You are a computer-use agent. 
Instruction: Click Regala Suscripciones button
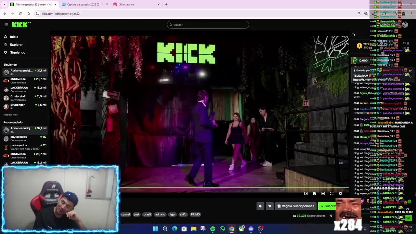pyautogui.click(x=296, y=206)
